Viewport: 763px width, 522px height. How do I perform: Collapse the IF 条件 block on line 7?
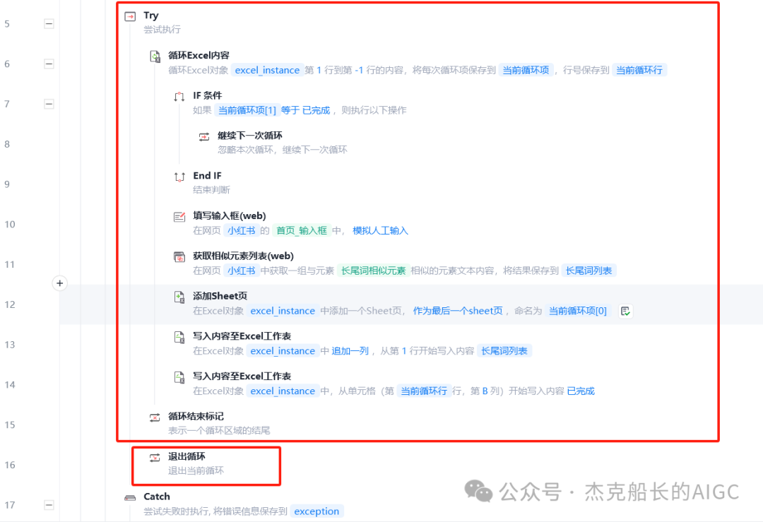49,104
